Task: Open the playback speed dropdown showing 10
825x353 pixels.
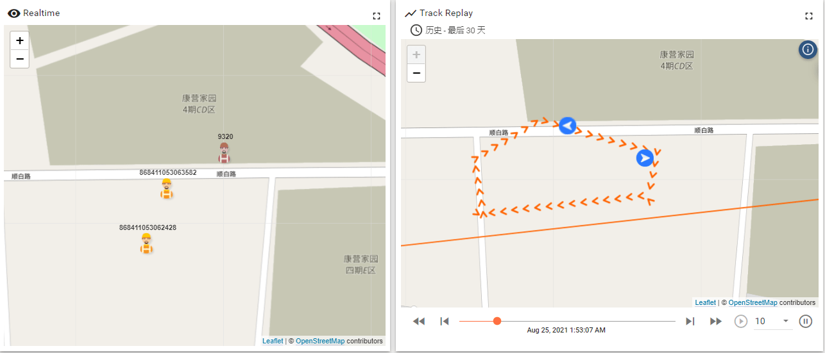Action: coord(772,321)
